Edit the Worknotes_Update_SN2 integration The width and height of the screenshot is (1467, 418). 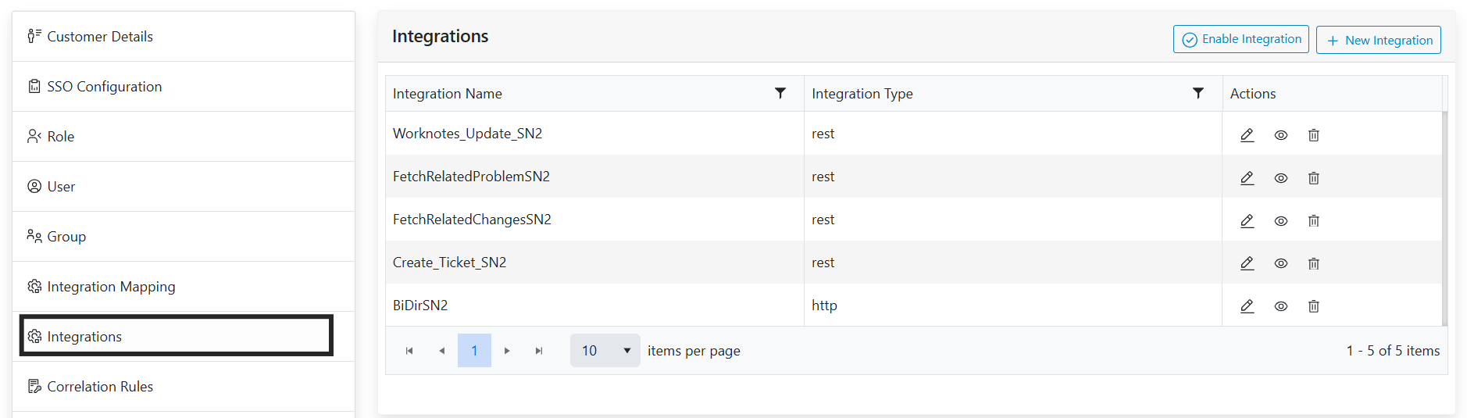click(x=1247, y=135)
